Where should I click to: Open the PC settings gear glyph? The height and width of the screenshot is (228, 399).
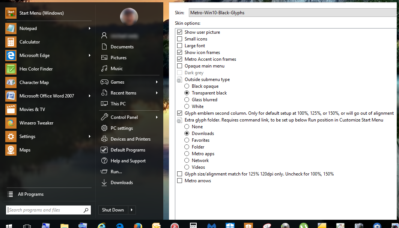[x=104, y=128]
